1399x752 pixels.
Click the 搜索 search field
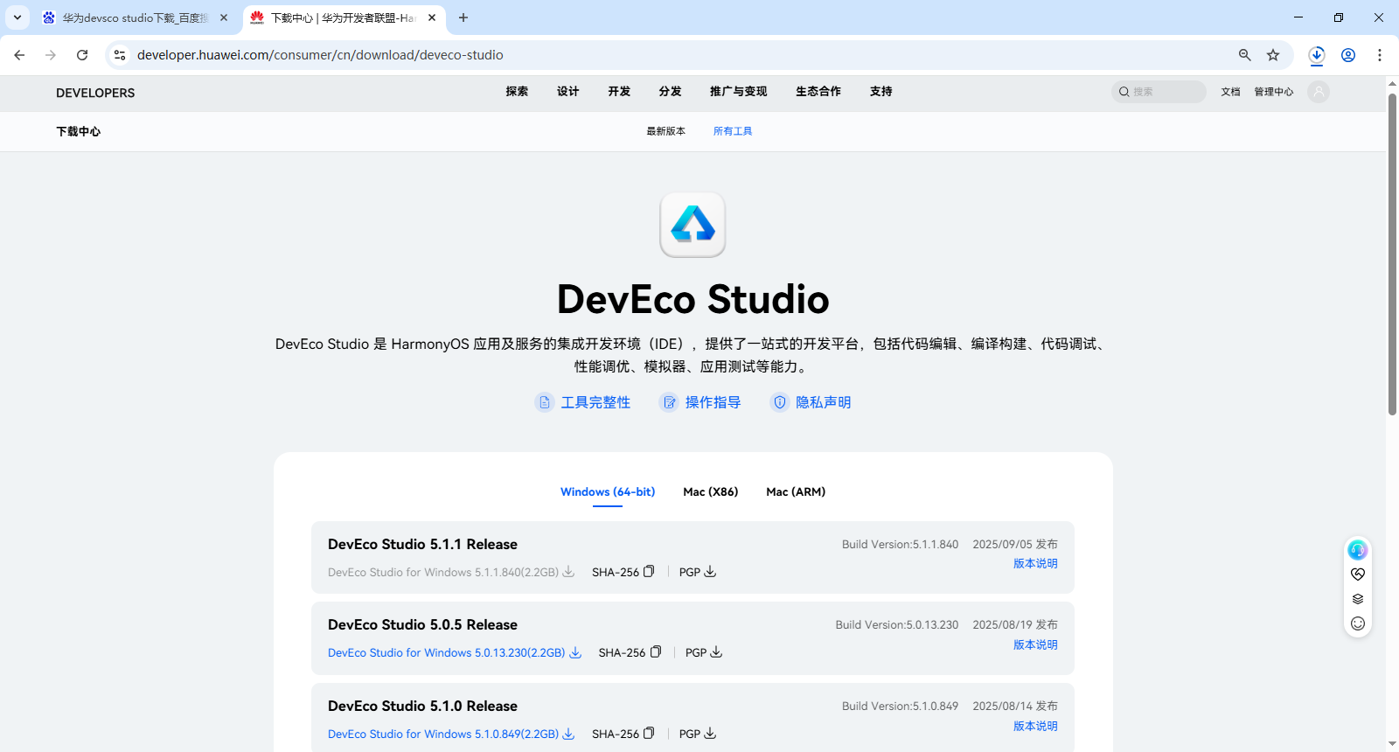(1159, 92)
